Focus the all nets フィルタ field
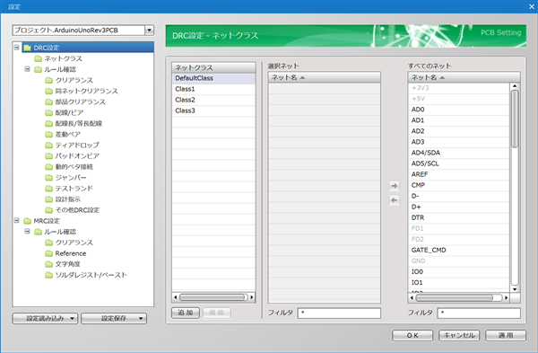This screenshot has height=353, width=538. [479, 313]
